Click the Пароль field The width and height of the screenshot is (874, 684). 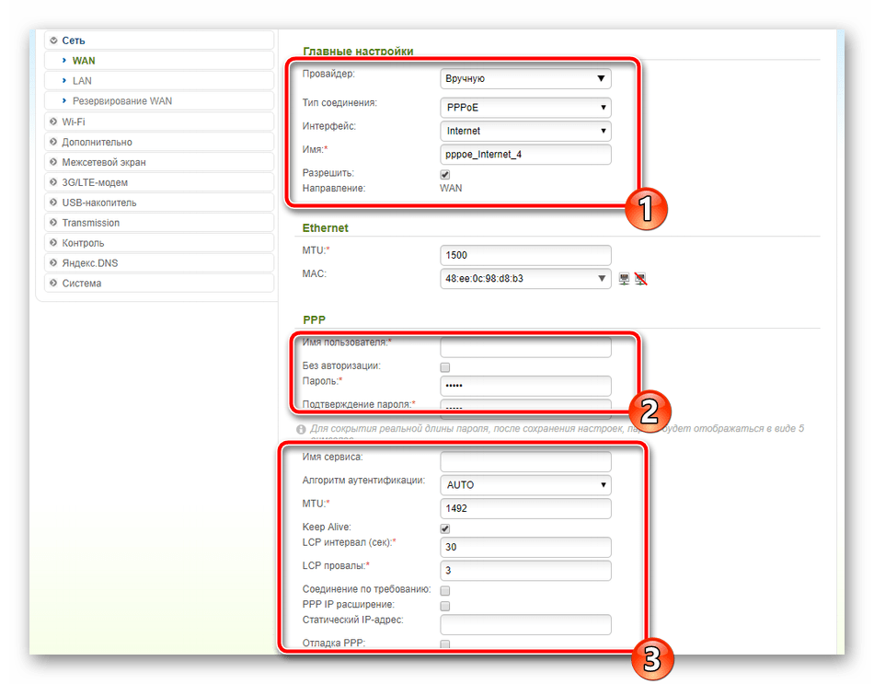525,386
